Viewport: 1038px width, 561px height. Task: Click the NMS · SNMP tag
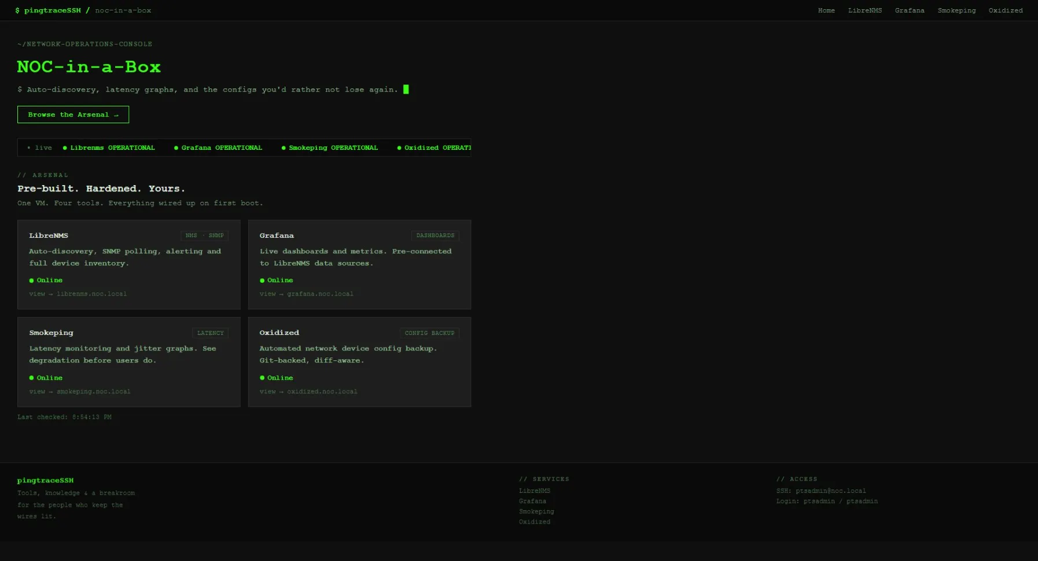[204, 235]
